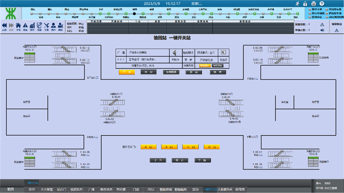344x193 pixels.
Task: Switch to the 环控 tab
Action: (32, 190)
